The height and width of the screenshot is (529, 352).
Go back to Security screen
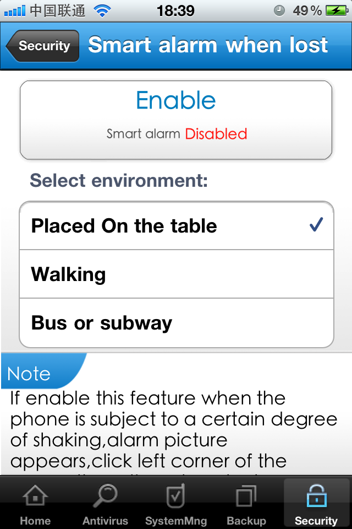43,46
